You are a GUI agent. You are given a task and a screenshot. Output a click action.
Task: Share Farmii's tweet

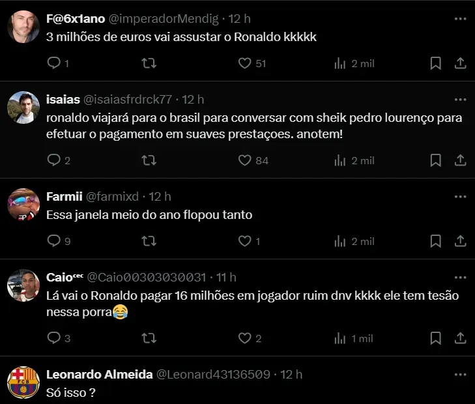tap(459, 241)
